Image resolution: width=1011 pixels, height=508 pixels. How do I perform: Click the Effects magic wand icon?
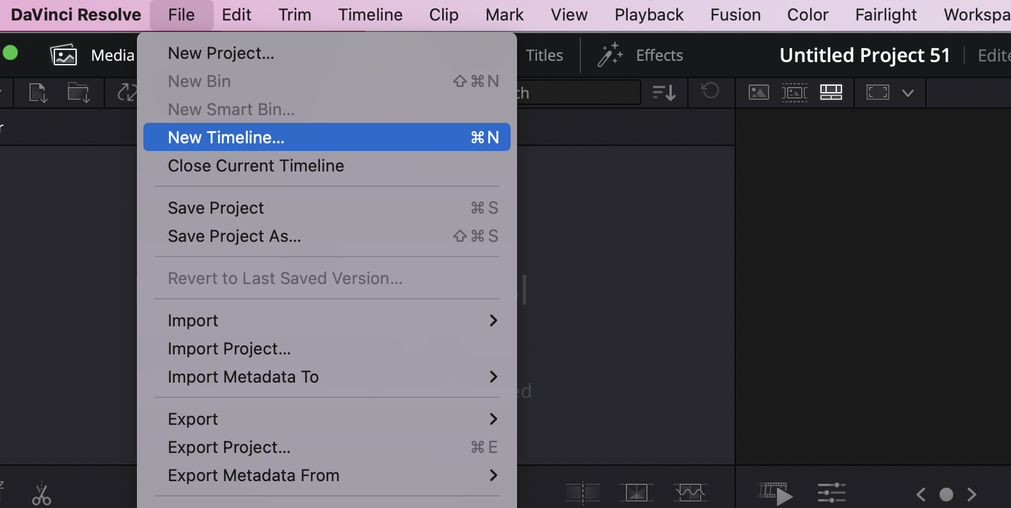click(x=610, y=56)
